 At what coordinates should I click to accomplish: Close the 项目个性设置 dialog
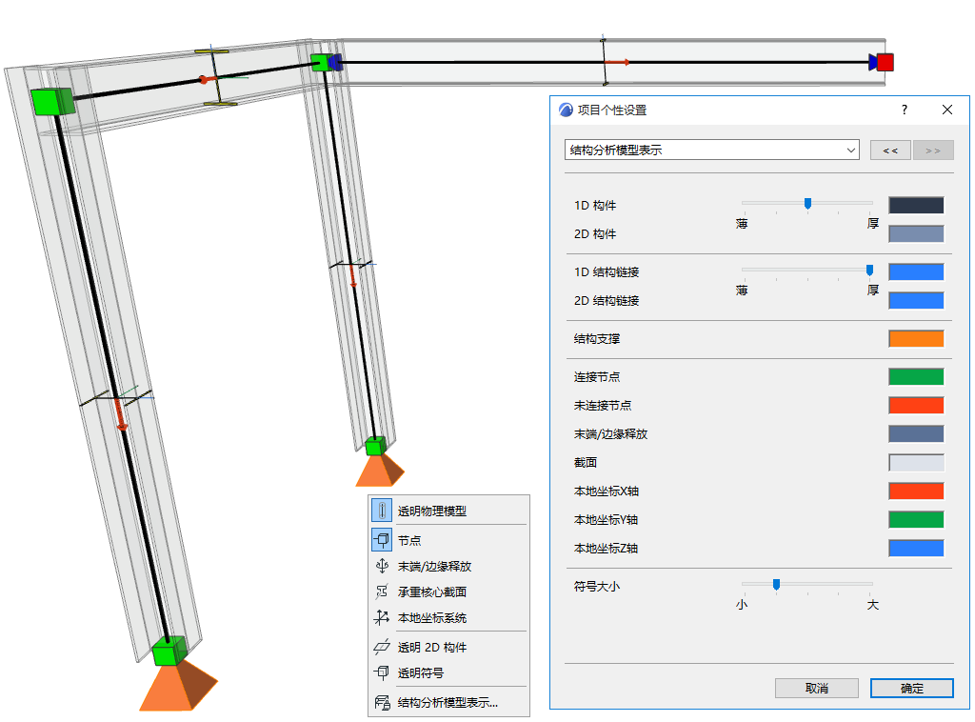(x=947, y=110)
